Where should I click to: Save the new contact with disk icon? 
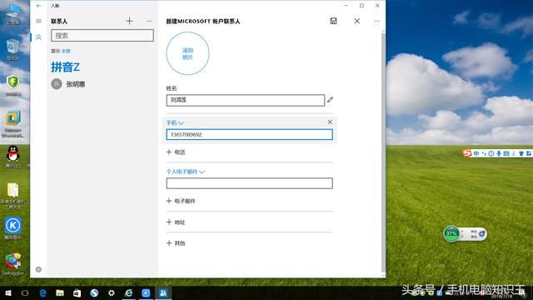coord(333,21)
